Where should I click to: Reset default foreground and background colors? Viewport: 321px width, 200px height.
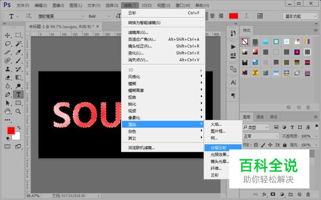(x=8, y=139)
